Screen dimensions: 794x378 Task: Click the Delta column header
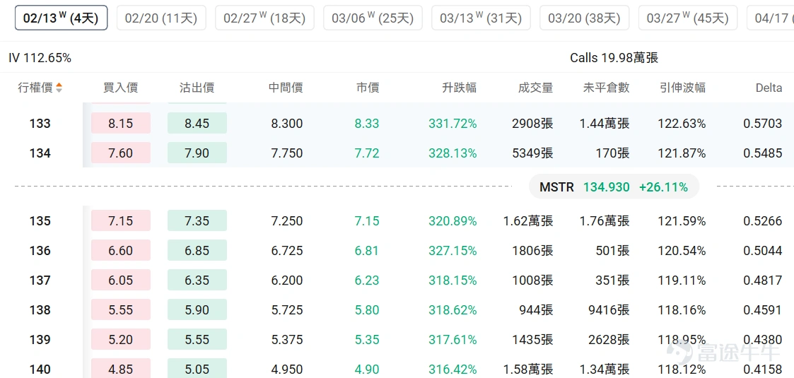(x=769, y=88)
